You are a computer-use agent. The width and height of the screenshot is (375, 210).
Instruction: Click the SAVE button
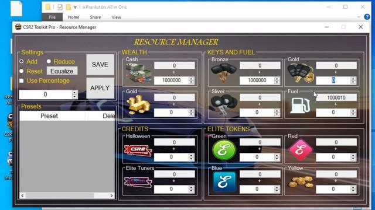(100, 65)
